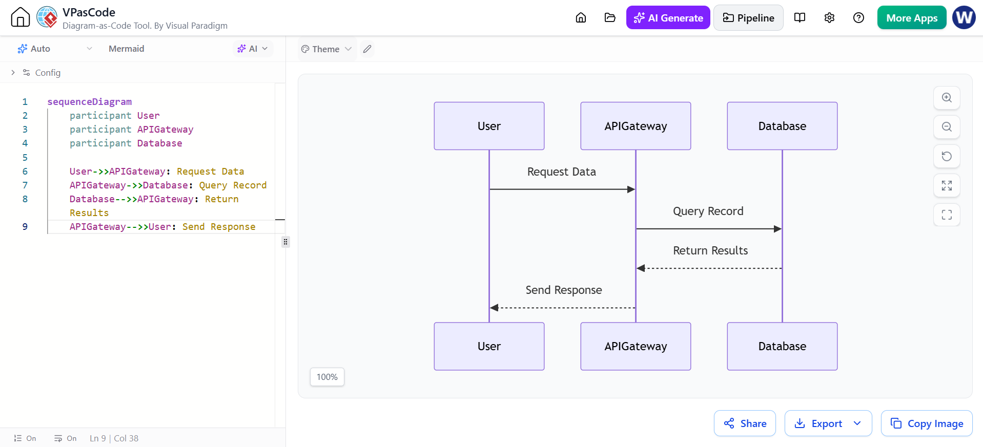The image size is (983, 447).
Task: Click the More Apps button
Action: (x=912, y=18)
